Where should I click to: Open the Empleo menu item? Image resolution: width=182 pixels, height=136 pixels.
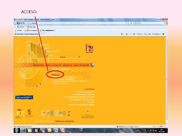[x=76, y=65]
